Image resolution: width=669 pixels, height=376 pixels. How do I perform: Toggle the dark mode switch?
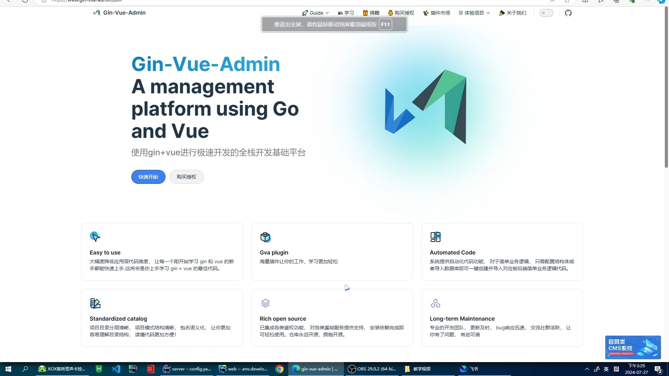click(x=546, y=13)
